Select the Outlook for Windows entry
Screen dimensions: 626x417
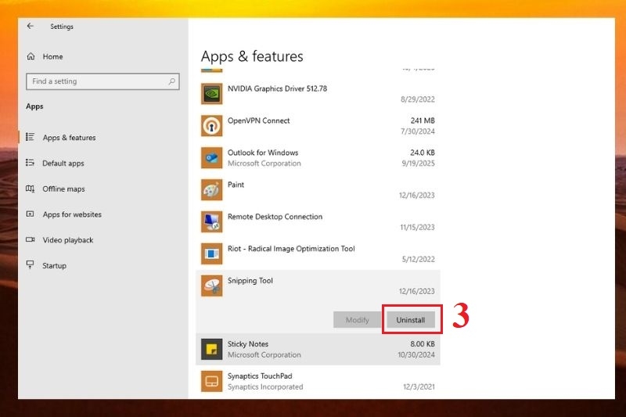click(x=318, y=157)
